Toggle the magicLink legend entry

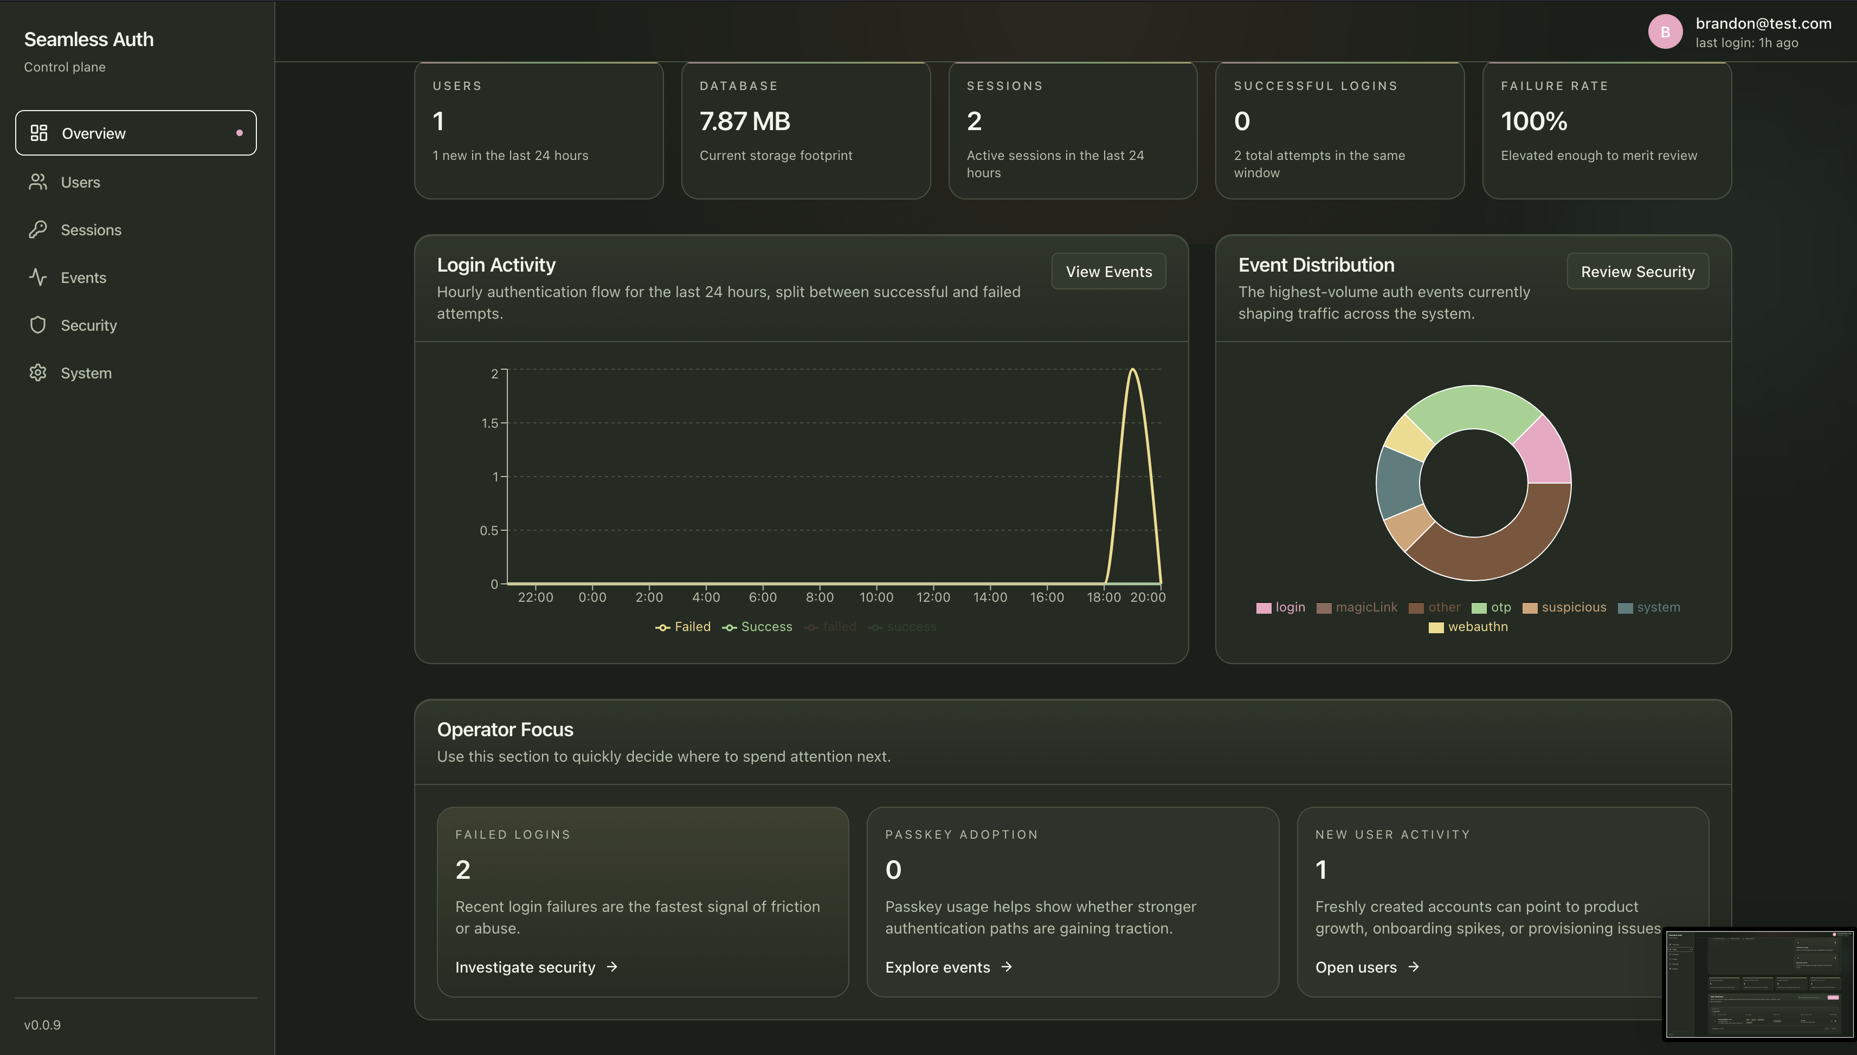1357,607
